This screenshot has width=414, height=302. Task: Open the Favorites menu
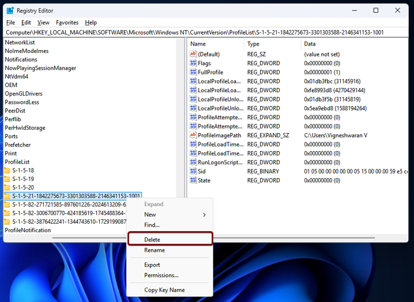coord(67,22)
